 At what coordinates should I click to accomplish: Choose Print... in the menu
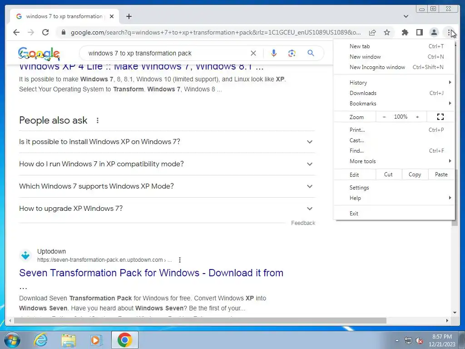[394, 130]
